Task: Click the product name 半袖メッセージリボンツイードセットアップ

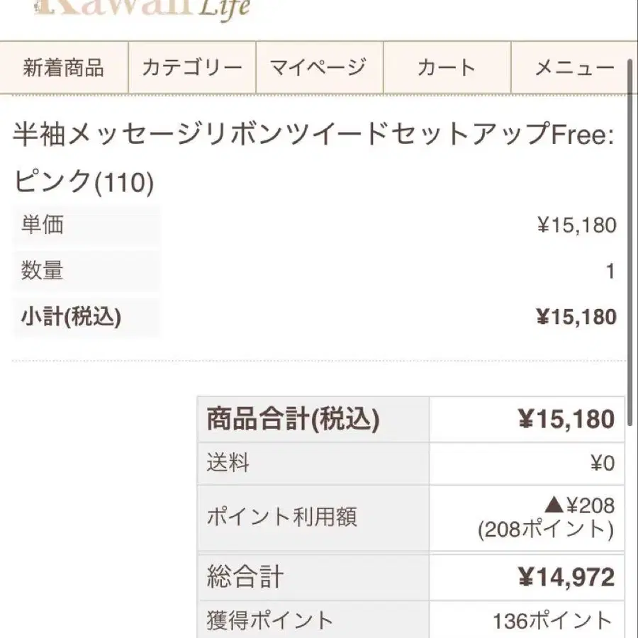Action: [282, 134]
